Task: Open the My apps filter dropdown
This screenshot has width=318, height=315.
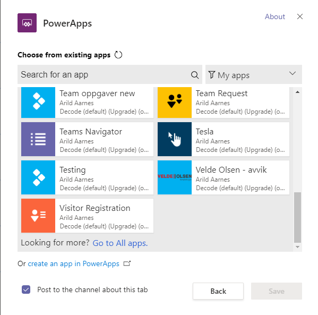Action: click(x=254, y=74)
